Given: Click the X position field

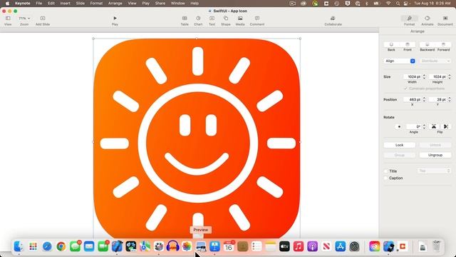Looking at the screenshot, I should click(x=413, y=99).
